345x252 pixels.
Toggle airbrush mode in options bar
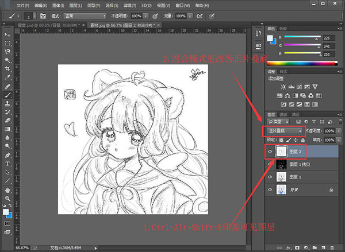click(200, 16)
